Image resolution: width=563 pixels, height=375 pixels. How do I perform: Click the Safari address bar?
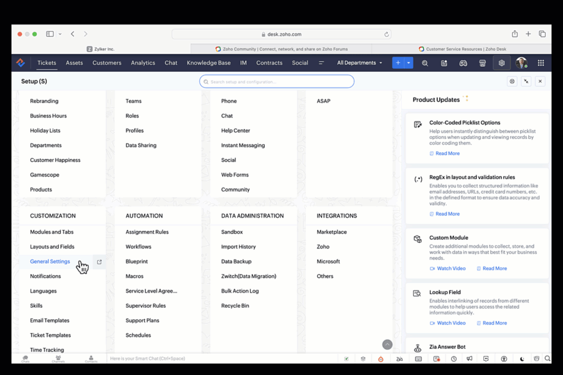pyautogui.click(x=281, y=34)
